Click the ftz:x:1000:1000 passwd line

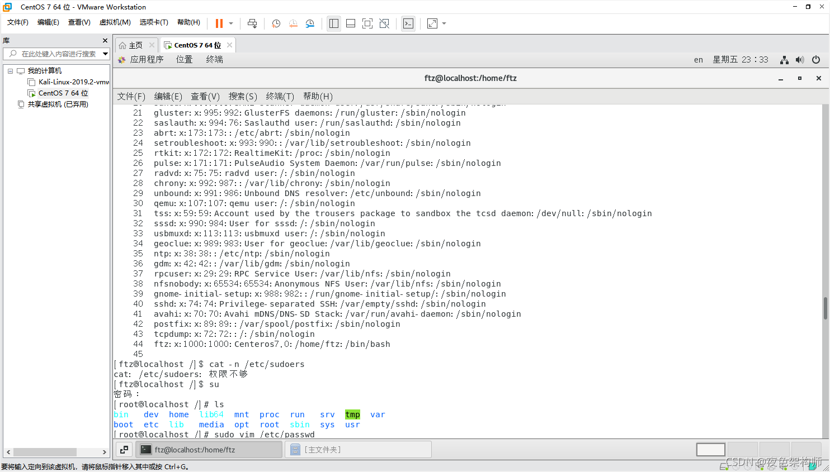(272, 344)
